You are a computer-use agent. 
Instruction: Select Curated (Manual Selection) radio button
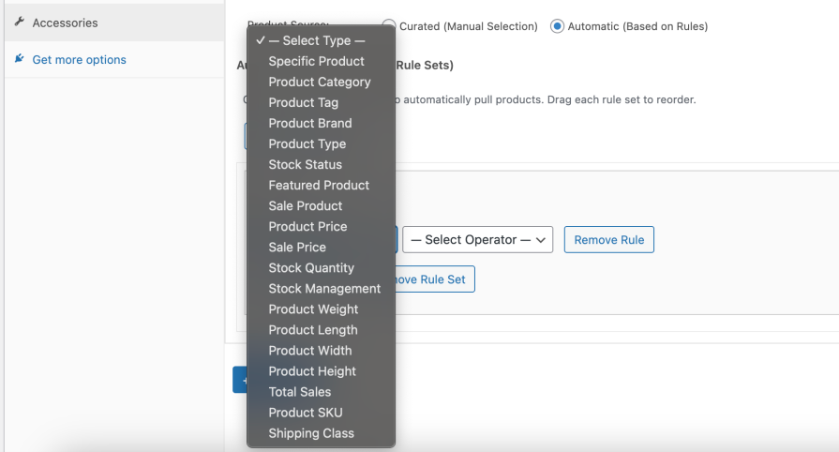coord(389,26)
